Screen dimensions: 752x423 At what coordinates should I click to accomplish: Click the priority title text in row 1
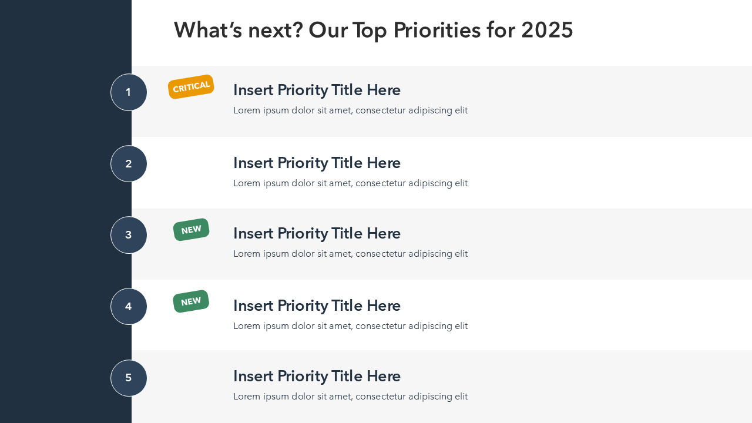pos(317,90)
